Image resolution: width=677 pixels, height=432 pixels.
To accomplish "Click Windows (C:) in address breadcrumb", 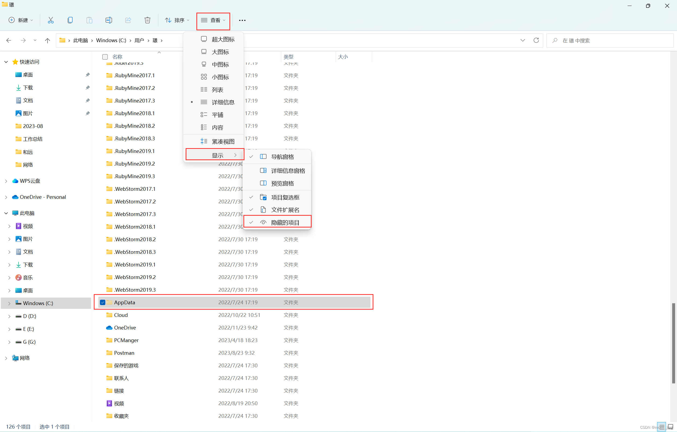I will (111, 41).
